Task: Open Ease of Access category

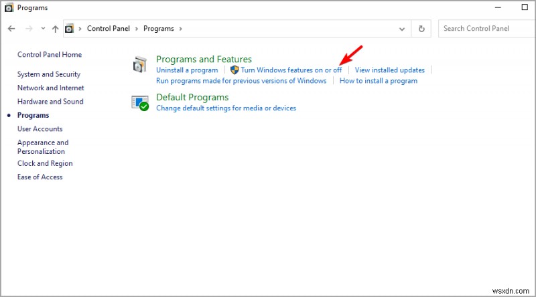Action: (40, 177)
